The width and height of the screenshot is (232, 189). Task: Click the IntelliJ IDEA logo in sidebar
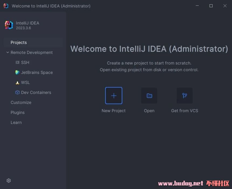pyautogui.click(x=9, y=25)
